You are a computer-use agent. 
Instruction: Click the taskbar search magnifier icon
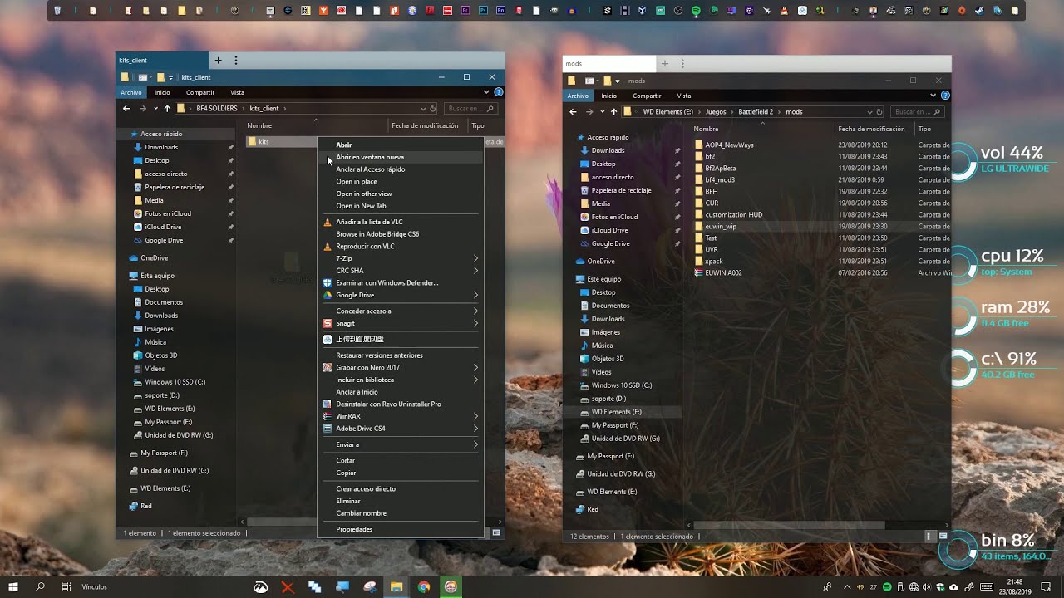(x=40, y=586)
